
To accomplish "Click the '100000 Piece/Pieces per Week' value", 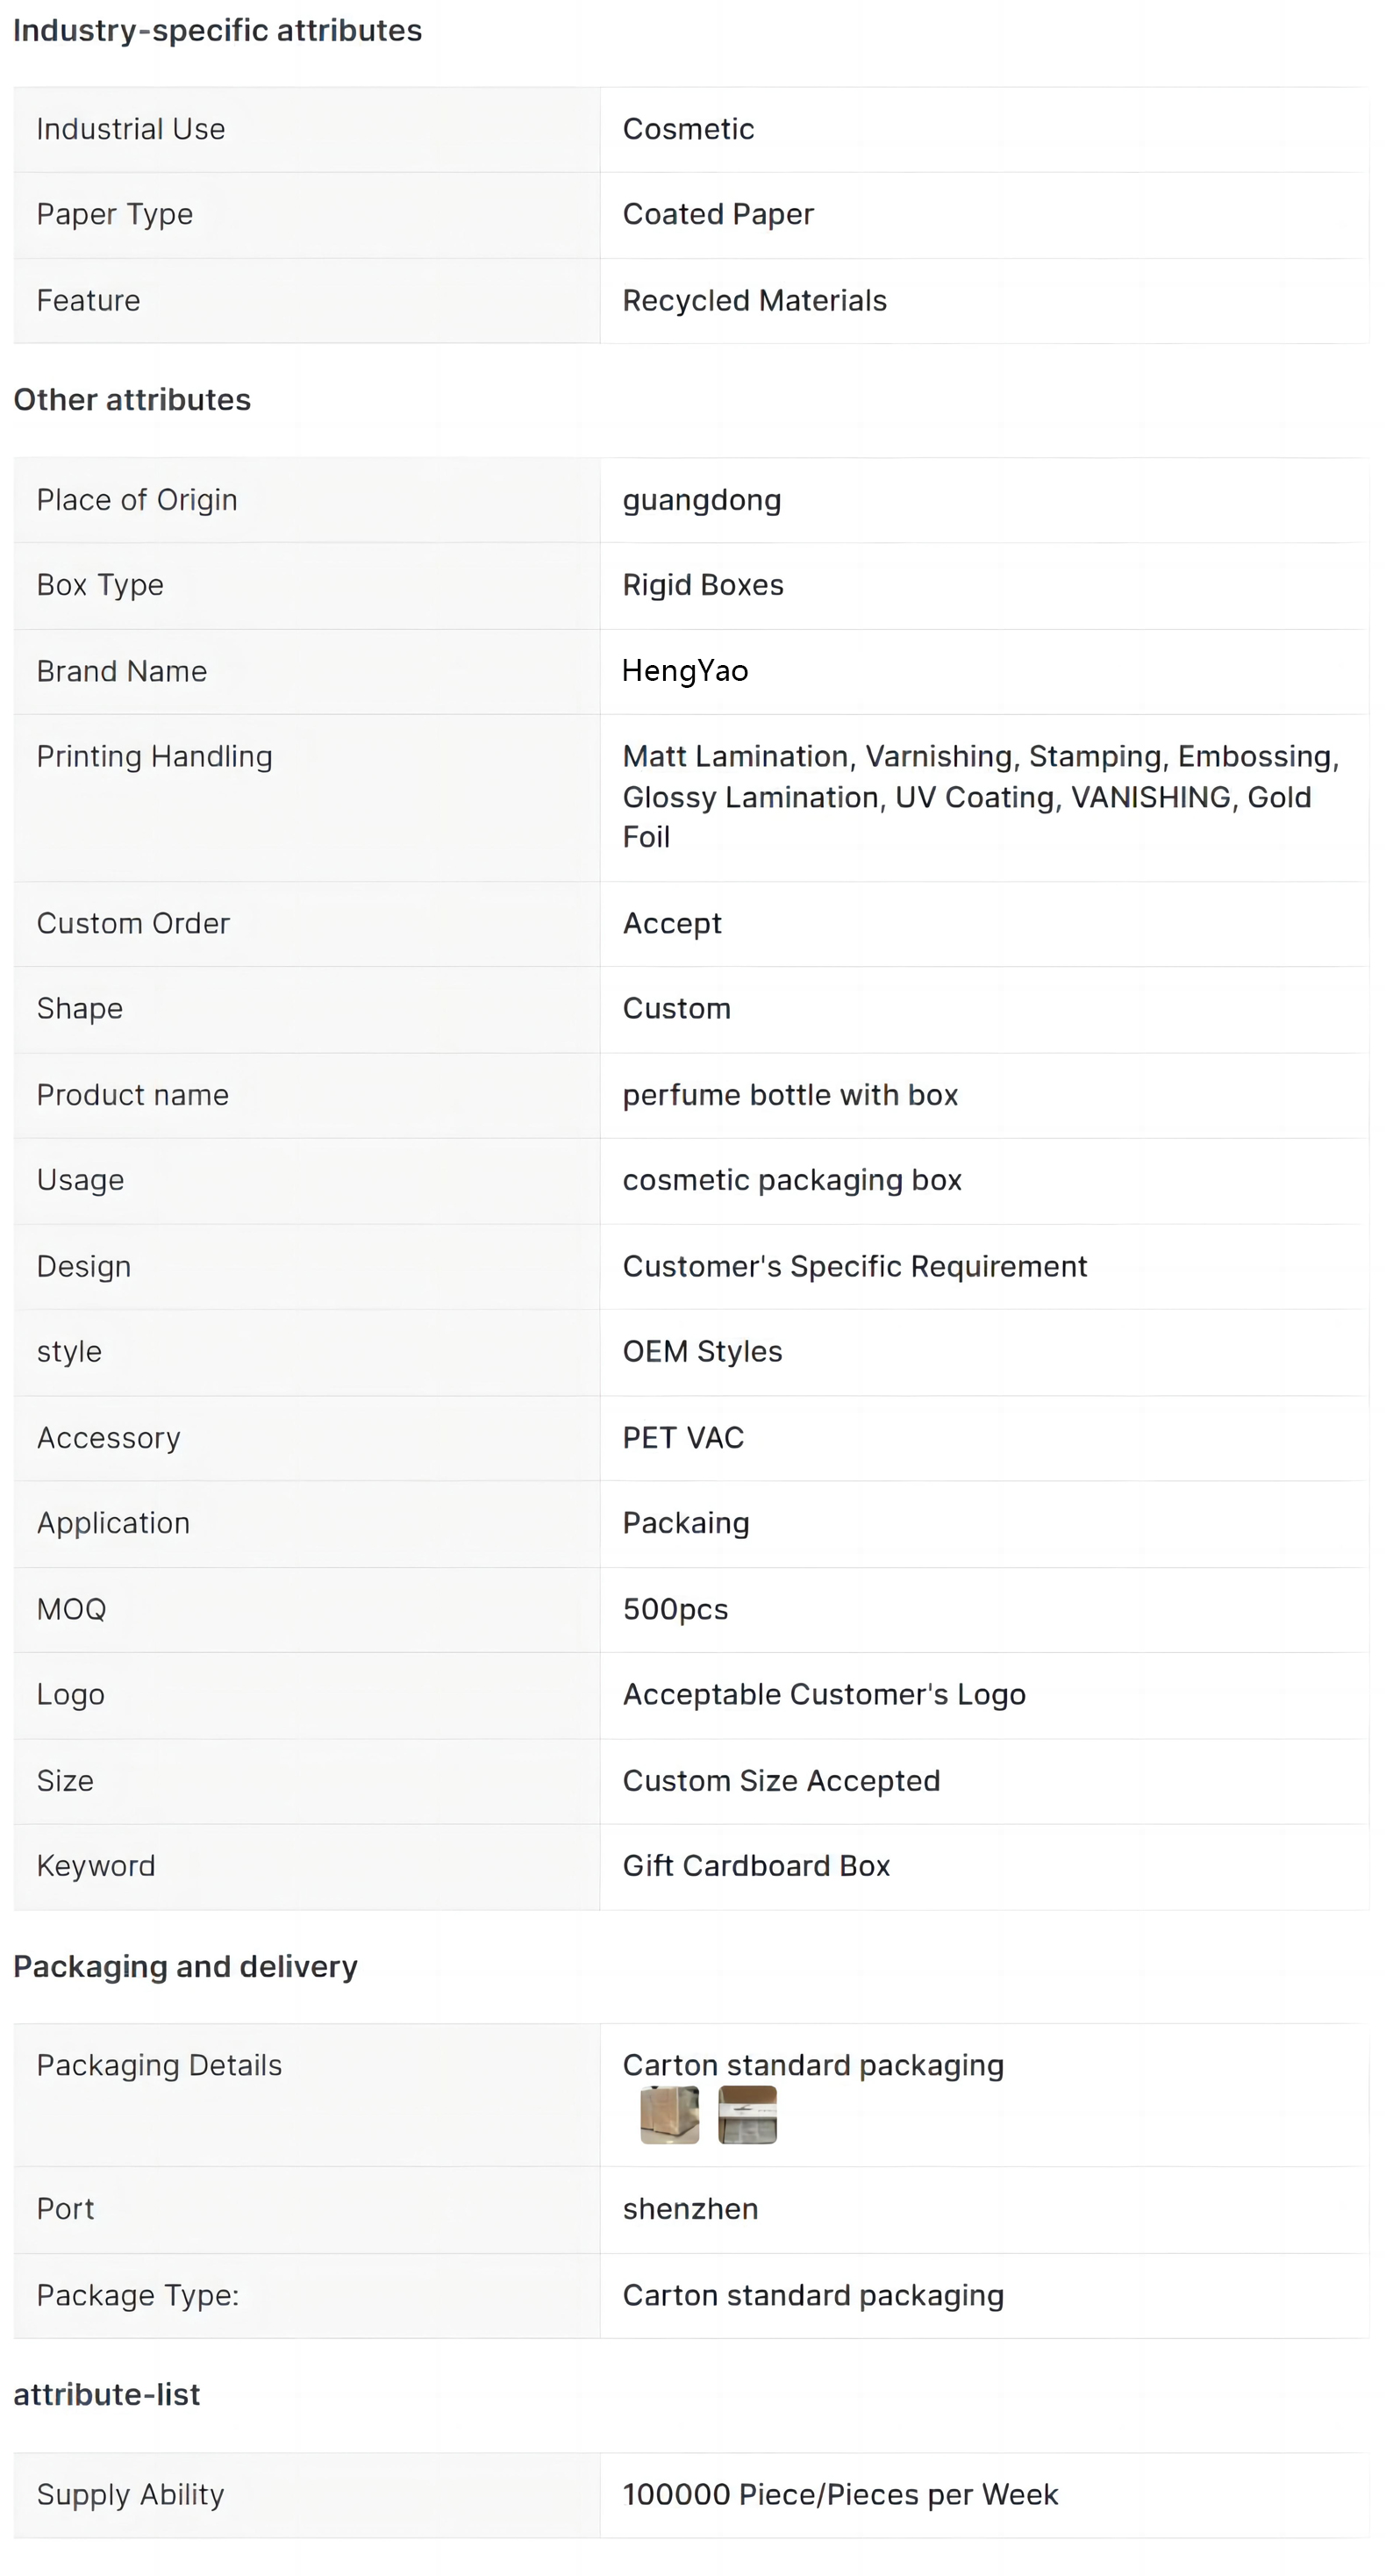I will click(840, 2495).
